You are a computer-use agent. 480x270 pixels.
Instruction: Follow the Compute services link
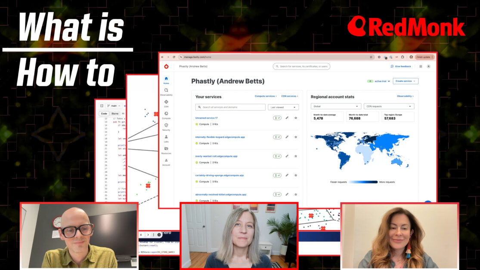click(266, 96)
